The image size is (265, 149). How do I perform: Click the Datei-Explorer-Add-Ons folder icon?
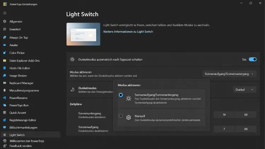coord(5,61)
